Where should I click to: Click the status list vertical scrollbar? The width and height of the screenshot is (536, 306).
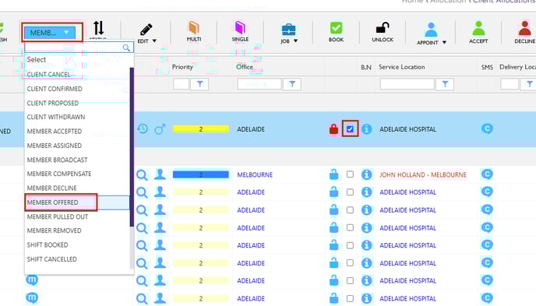132,147
